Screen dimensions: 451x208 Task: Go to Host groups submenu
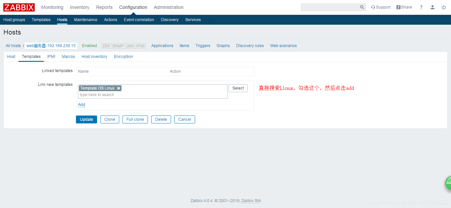point(14,20)
